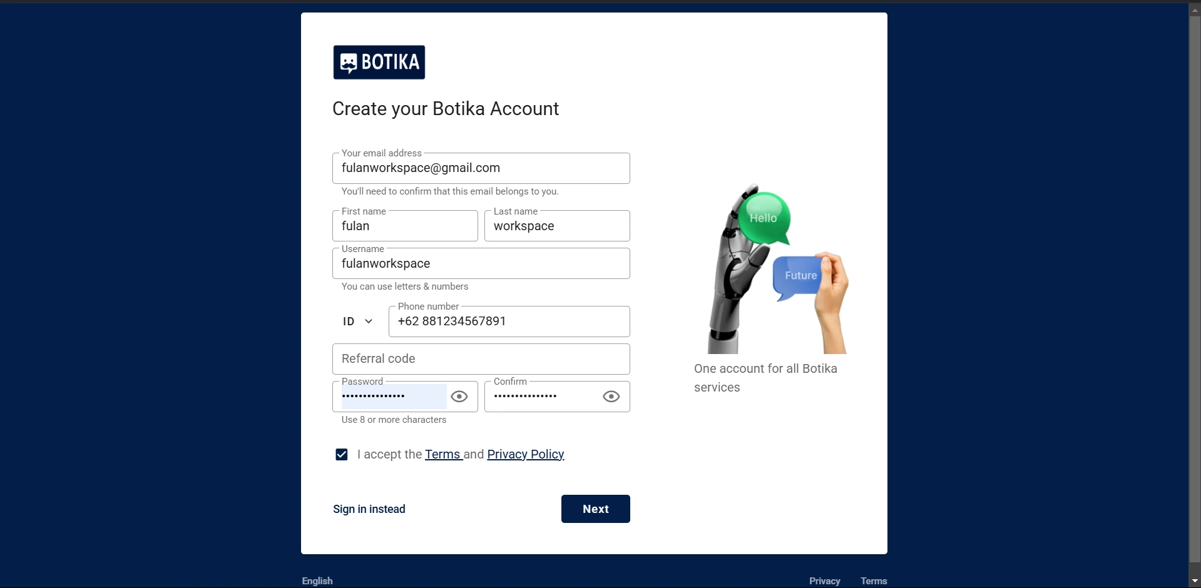This screenshot has width=1201, height=588.
Task: Focus the Last name field
Action: click(x=557, y=226)
